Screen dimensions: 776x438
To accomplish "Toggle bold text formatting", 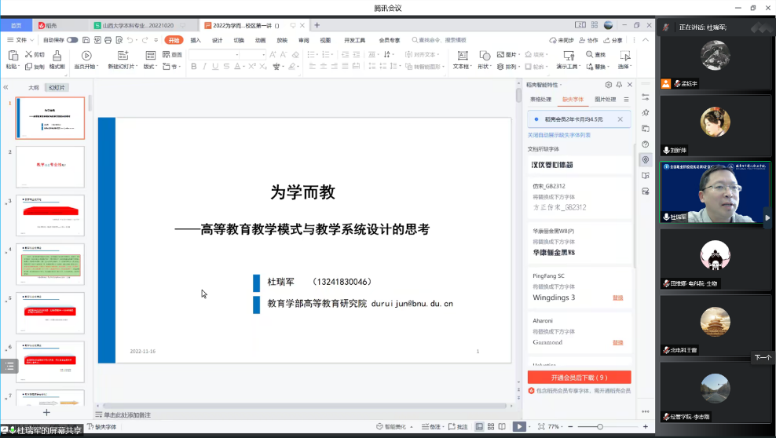I will (x=193, y=67).
